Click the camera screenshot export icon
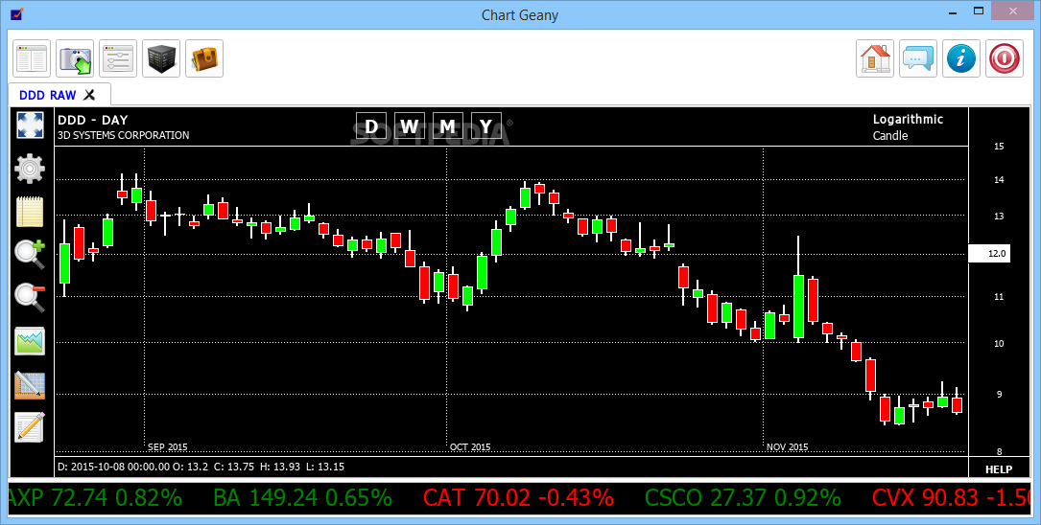The height and width of the screenshot is (525, 1041). tap(75, 58)
